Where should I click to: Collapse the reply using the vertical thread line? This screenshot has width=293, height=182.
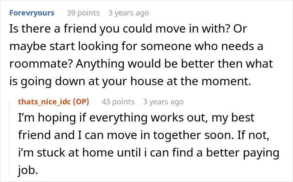tap(10, 138)
